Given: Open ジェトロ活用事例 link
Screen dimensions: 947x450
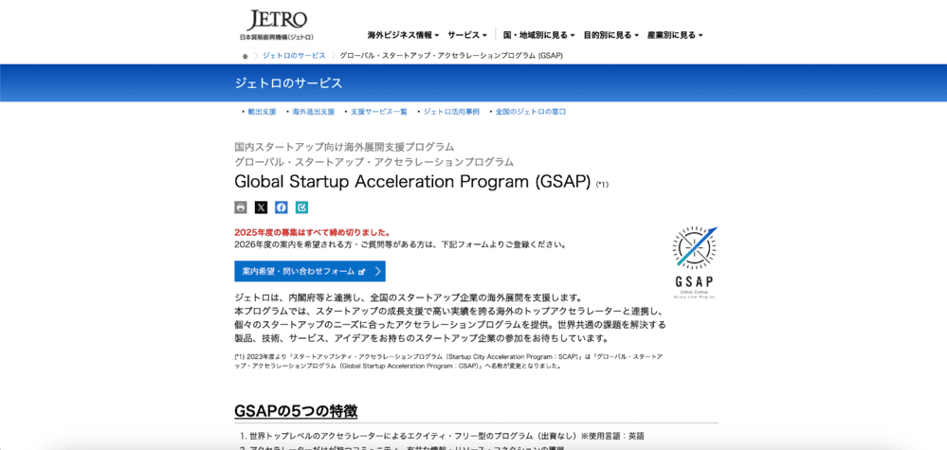Looking at the screenshot, I should click(451, 112).
